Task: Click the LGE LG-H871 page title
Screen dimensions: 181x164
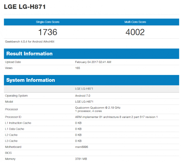Action: click(x=25, y=7)
